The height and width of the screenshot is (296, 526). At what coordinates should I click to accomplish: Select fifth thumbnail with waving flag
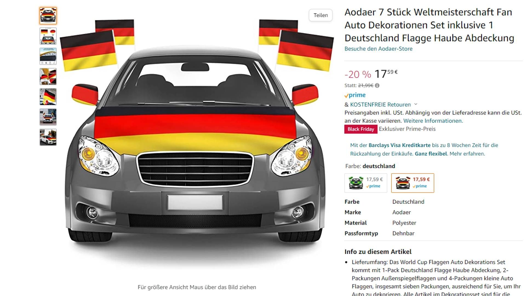[x=48, y=97]
